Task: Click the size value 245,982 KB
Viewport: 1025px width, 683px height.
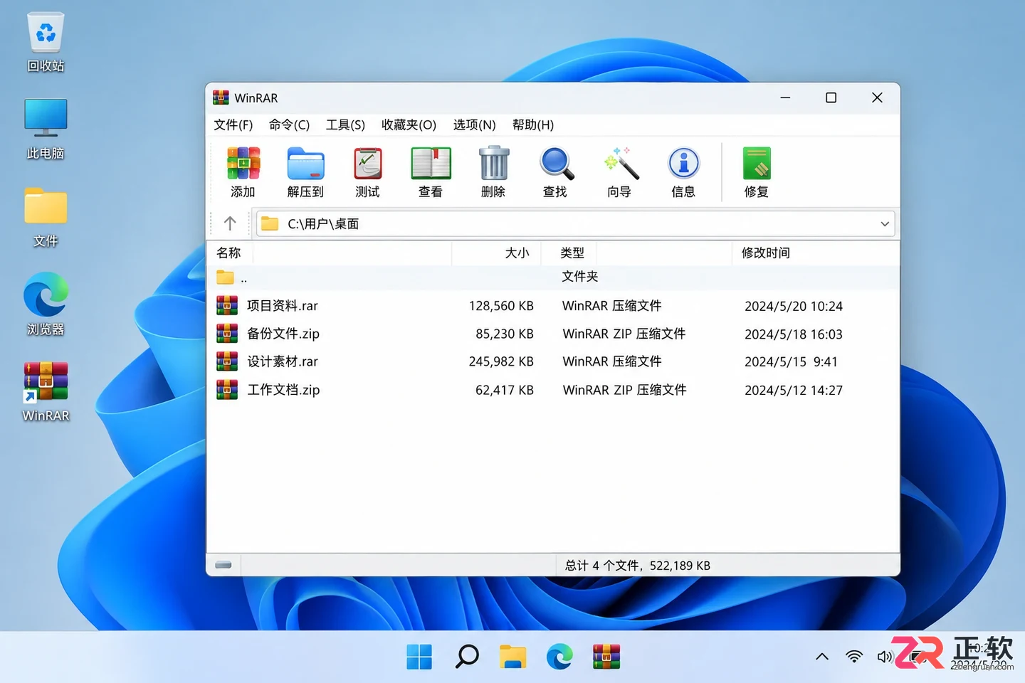Action: pyautogui.click(x=501, y=361)
